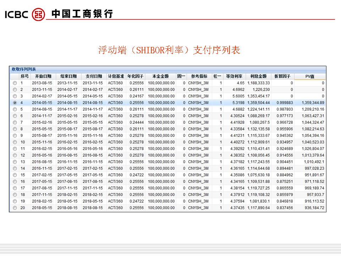The width and height of the screenshot is (341, 256).
Task: Click the 折算因子 column header
Action: point(282,76)
